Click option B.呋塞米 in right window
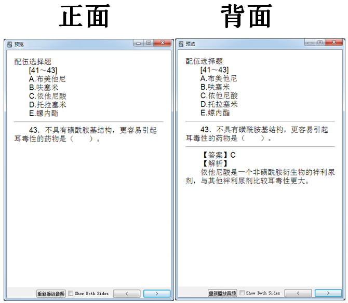The image size is (348, 303). point(215,87)
